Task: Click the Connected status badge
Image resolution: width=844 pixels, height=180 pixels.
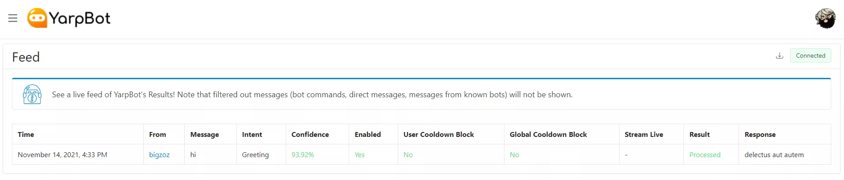Action: [x=810, y=55]
